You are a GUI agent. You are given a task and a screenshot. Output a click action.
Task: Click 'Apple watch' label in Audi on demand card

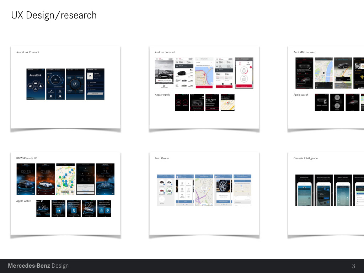162,95
